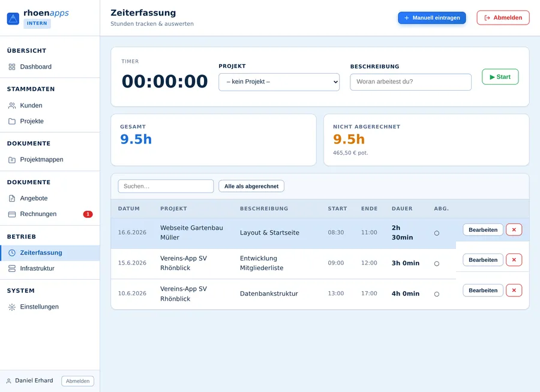
Task: Click the 4h 0min duration cell
Action: tap(406, 294)
